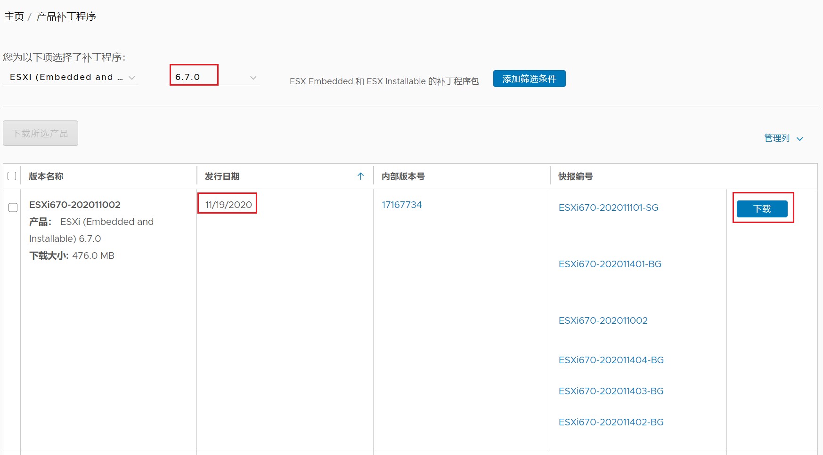Open bulletin ESXi670-202011401-BG
Image resolution: width=823 pixels, height=455 pixels.
pyautogui.click(x=610, y=264)
